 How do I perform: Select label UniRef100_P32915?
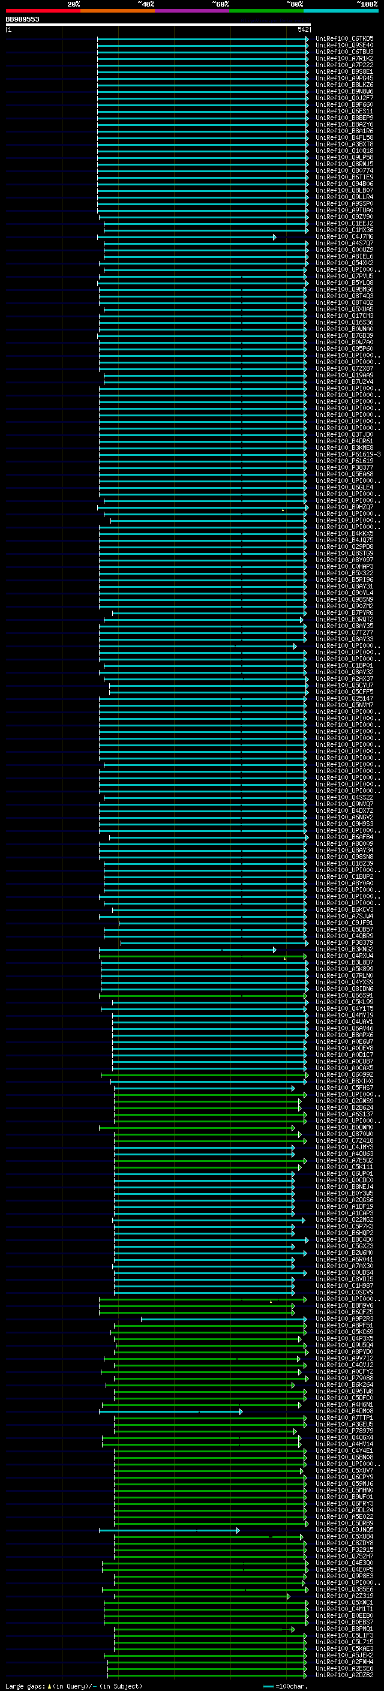[x=344, y=1549]
